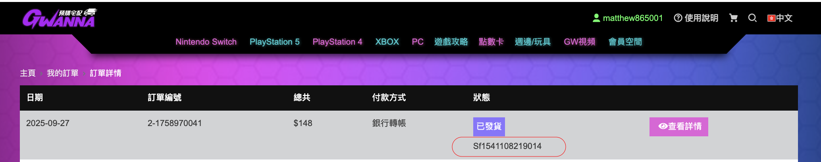821x162 pixels.
Task: Open the 中文 language selector
Action: pos(784,18)
